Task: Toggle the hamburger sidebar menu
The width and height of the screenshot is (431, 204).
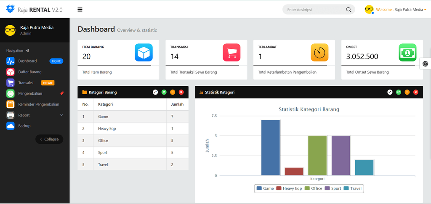Action: point(80,10)
